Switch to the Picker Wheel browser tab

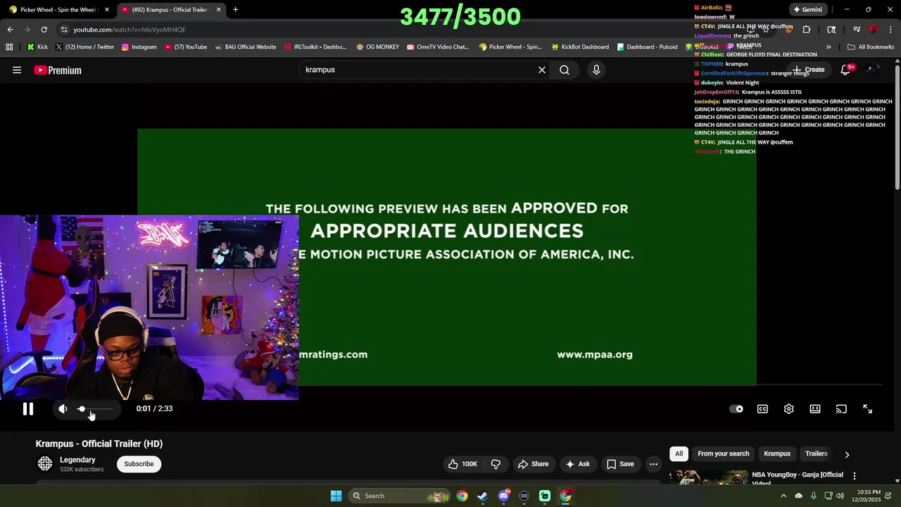58,10
